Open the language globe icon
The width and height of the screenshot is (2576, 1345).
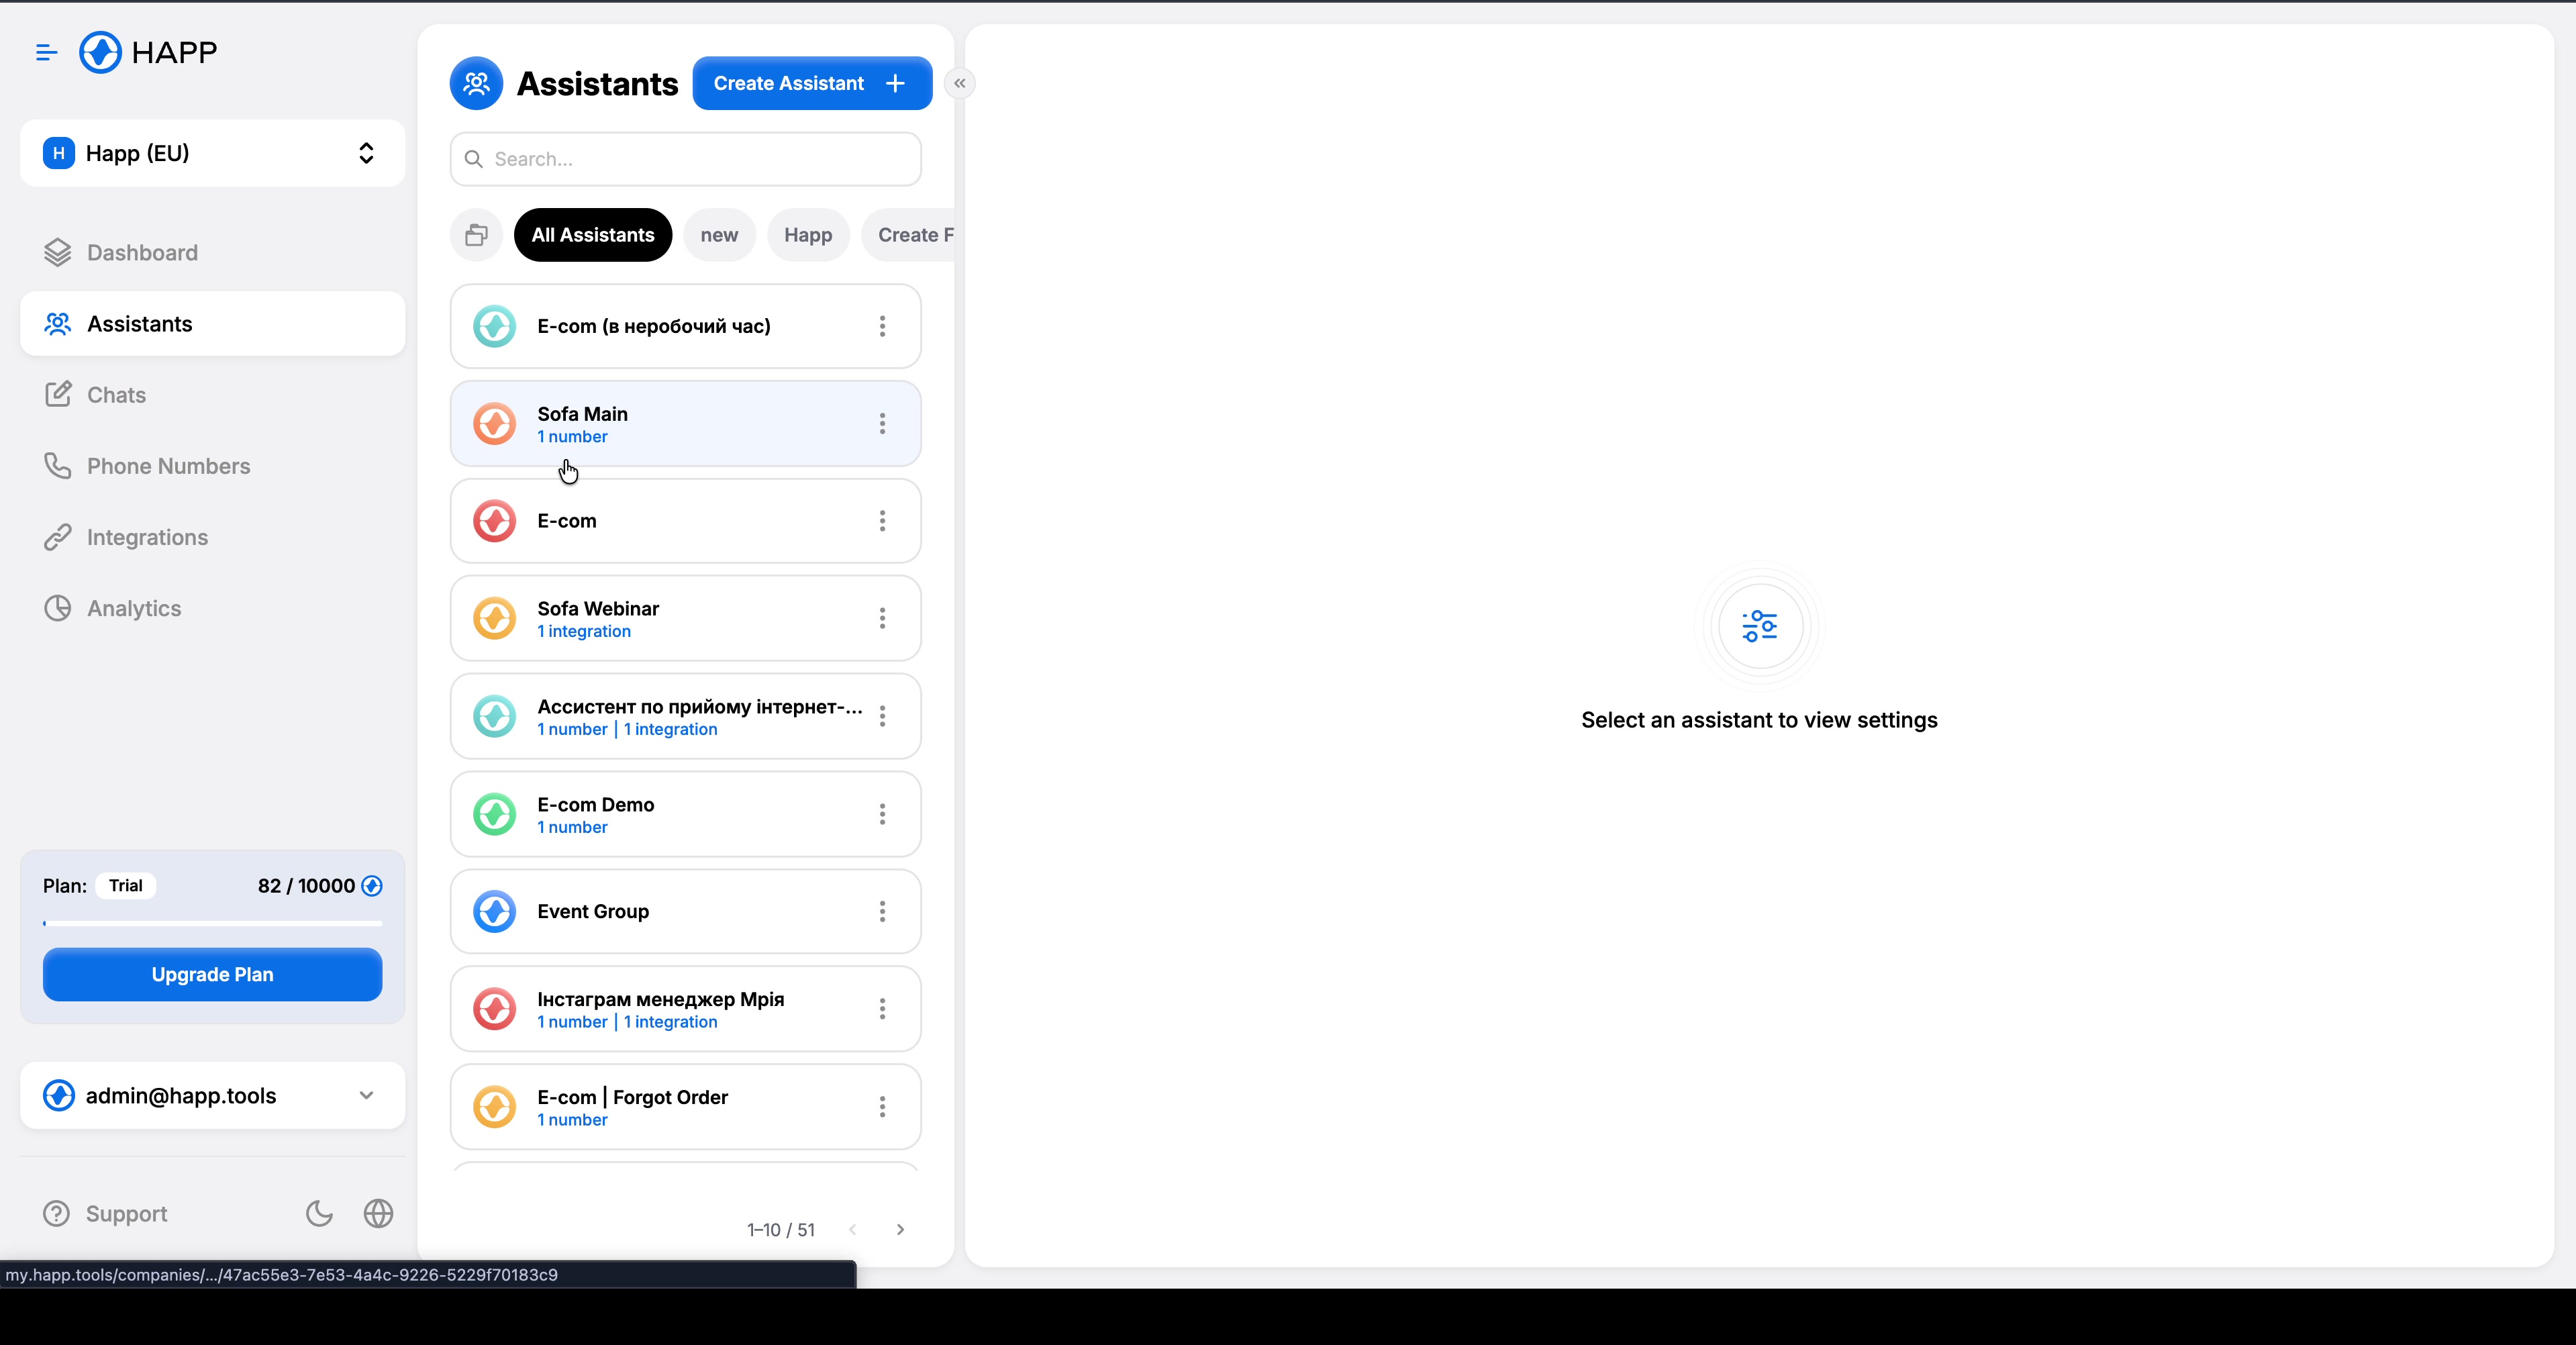click(x=378, y=1213)
